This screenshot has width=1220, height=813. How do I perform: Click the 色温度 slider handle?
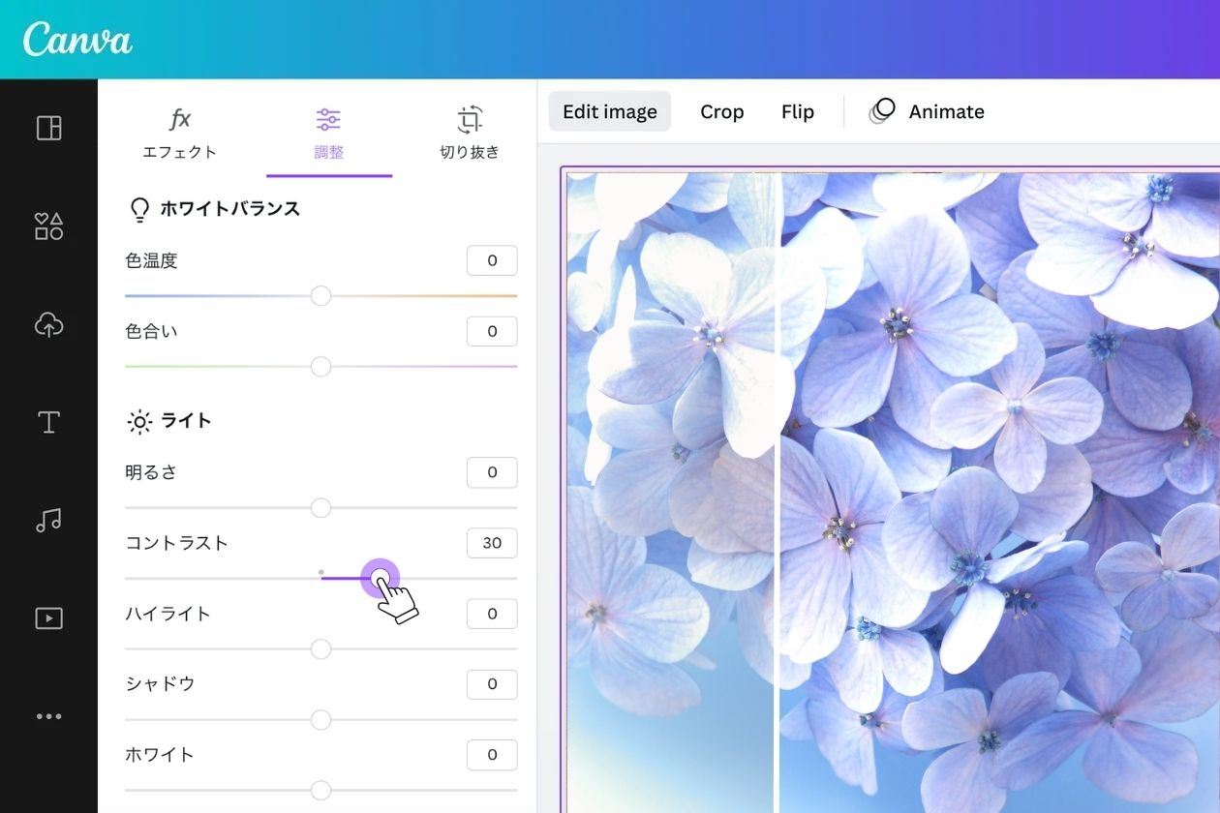[x=320, y=296]
